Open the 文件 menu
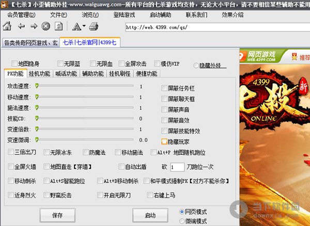This screenshot has height=226, width=310. click(58, 15)
